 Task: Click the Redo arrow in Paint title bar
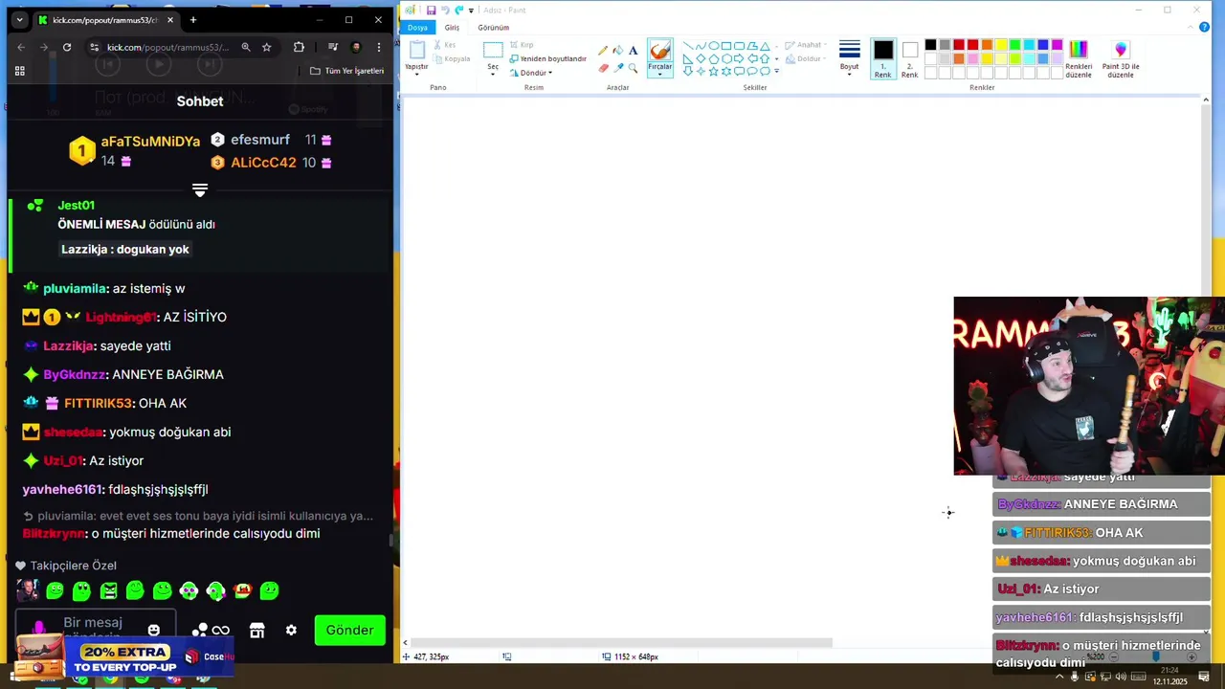click(459, 10)
